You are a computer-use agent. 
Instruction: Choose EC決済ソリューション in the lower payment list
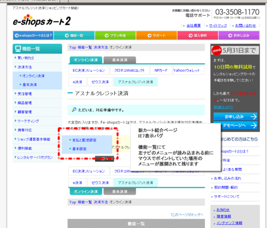point(89,171)
